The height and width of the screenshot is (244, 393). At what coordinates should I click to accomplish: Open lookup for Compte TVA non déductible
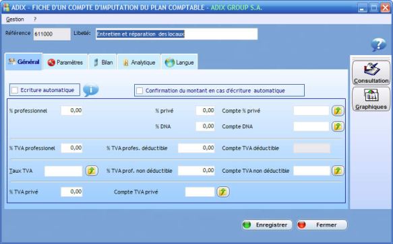(x=338, y=171)
